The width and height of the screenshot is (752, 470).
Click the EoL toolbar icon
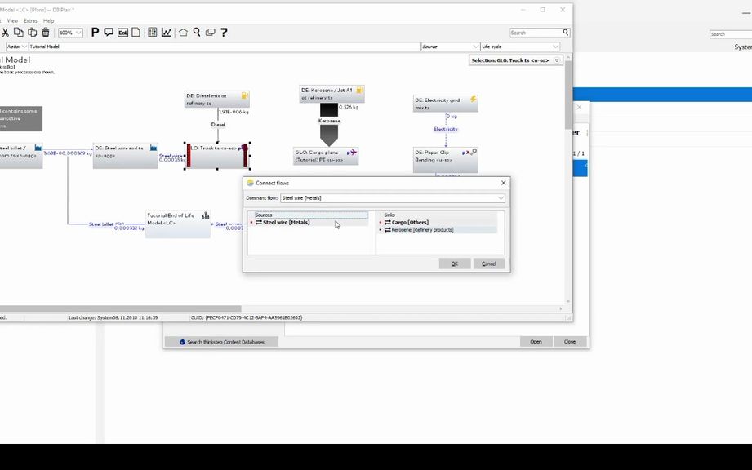pos(122,32)
